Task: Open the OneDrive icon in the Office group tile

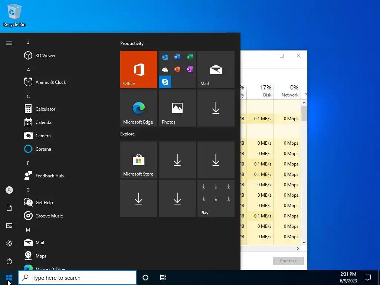Action: (165, 70)
